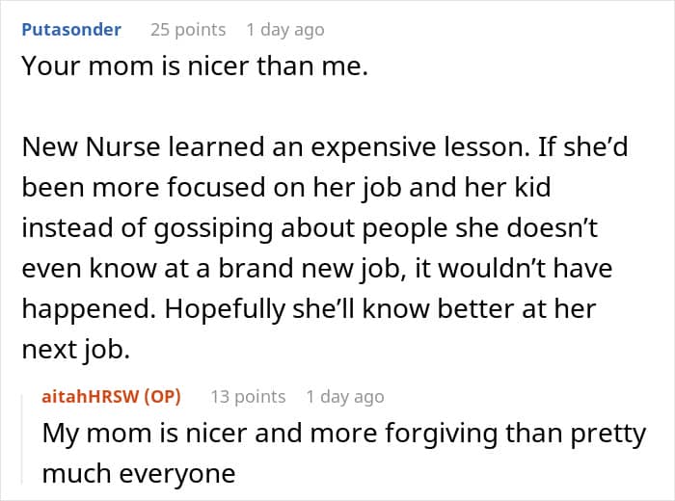The width and height of the screenshot is (675, 501).
Task: Click the line 'happened. Hopefully she'll know better'
Action: coord(310,308)
